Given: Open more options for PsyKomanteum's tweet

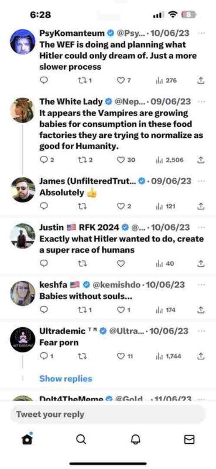Looking at the screenshot, I should click(202, 33).
